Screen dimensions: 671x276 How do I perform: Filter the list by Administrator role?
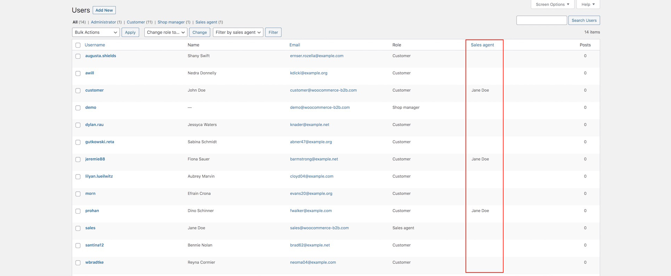103,22
